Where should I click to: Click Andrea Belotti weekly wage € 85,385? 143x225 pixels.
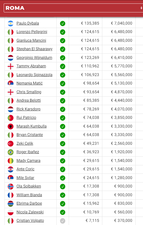(91, 100)
